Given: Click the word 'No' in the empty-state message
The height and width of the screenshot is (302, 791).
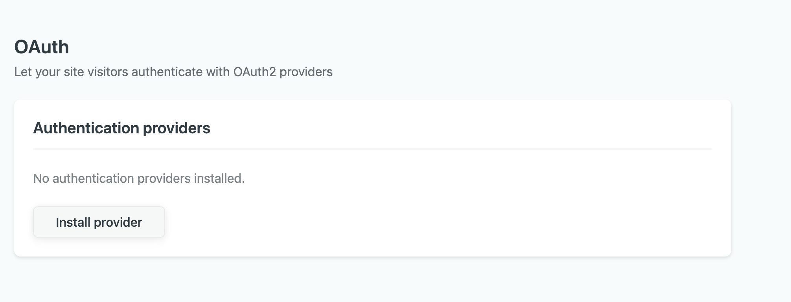Looking at the screenshot, I should [x=41, y=178].
